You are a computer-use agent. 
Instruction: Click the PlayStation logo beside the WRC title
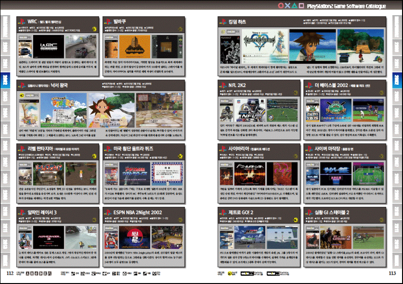(22, 22)
